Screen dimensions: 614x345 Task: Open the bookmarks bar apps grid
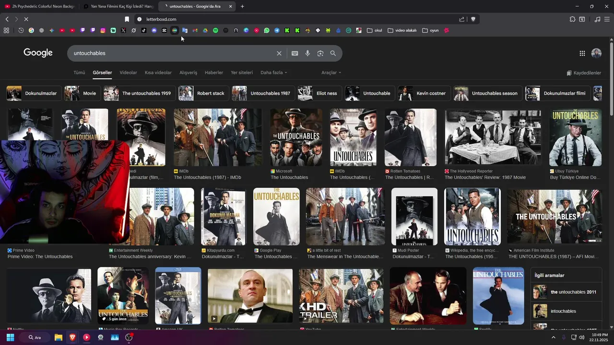(x=6, y=30)
